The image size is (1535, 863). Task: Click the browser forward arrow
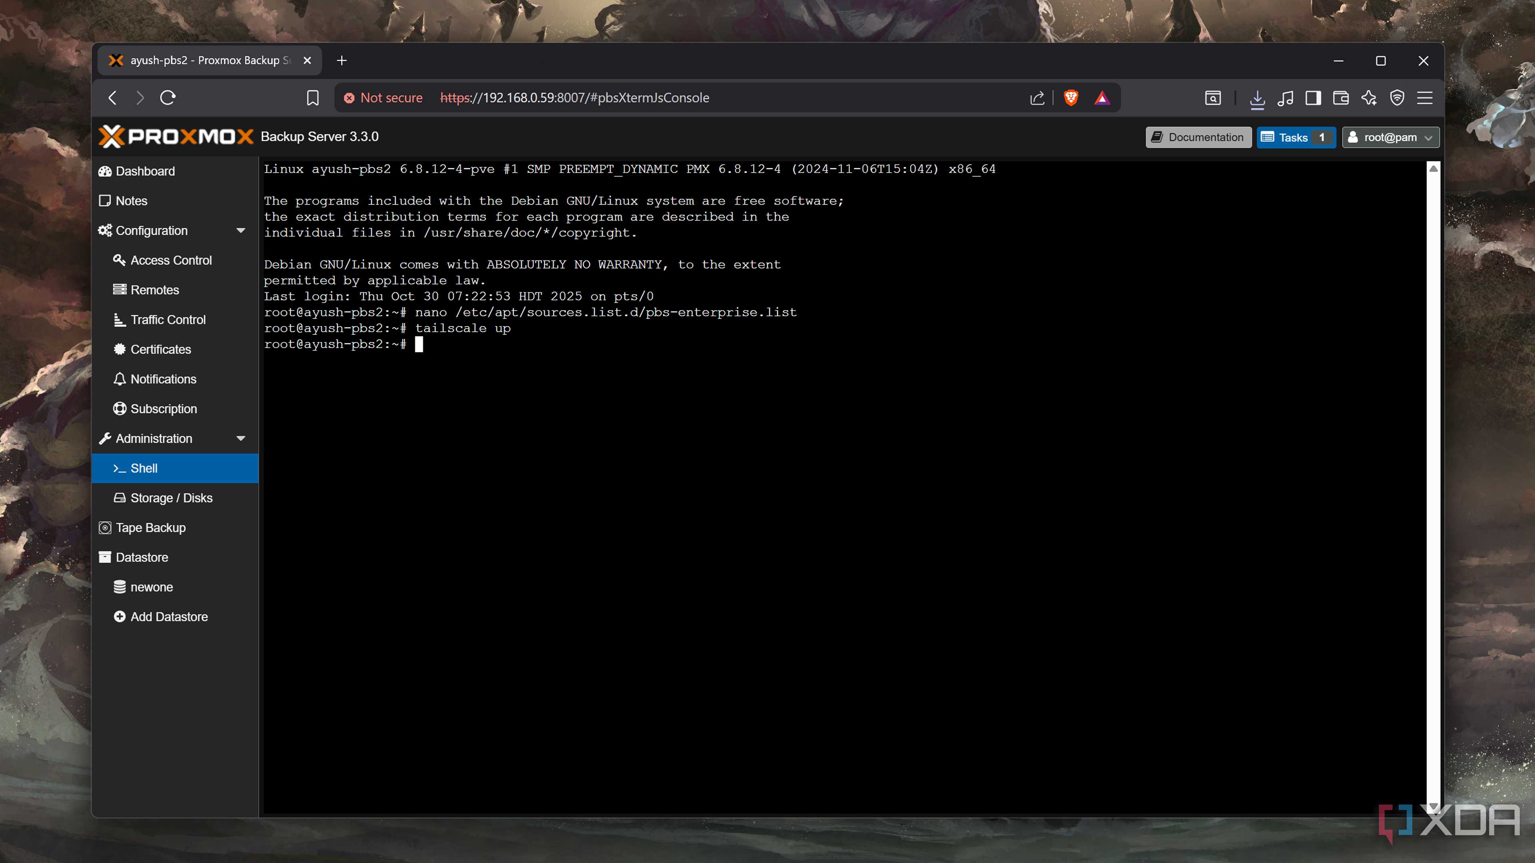click(x=140, y=97)
